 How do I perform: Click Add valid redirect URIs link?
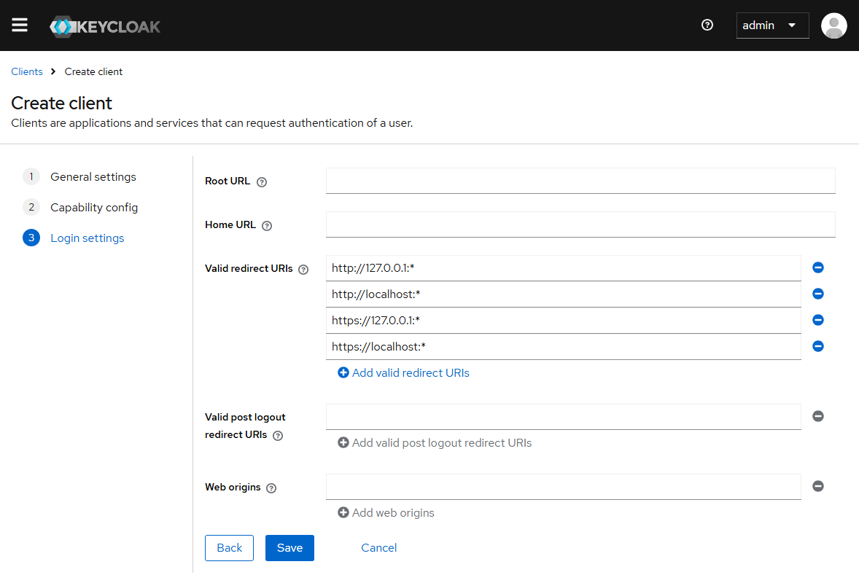(x=403, y=373)
